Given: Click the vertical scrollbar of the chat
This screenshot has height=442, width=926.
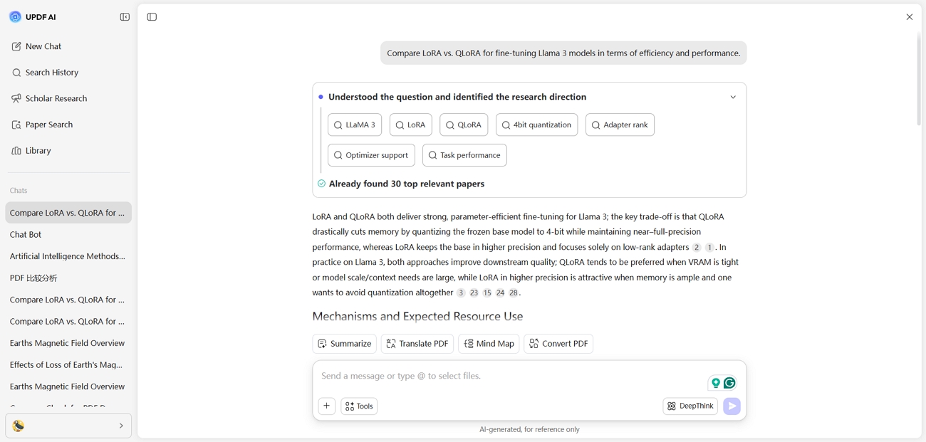Looking at the screenshot, I should pos(918,80).
